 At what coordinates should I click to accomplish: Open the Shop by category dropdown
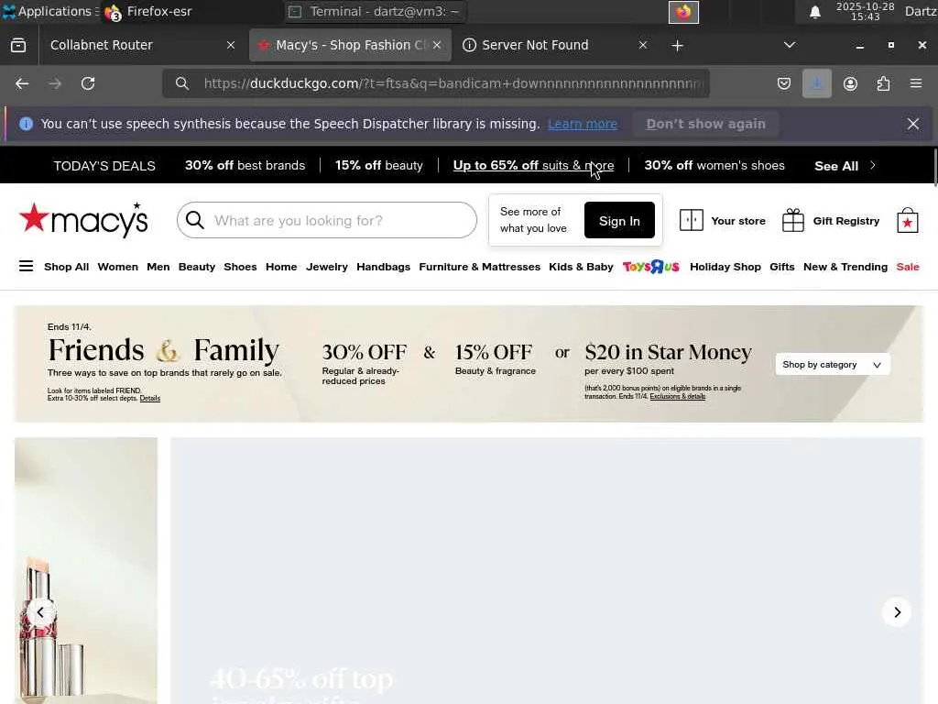click(832, 365)
